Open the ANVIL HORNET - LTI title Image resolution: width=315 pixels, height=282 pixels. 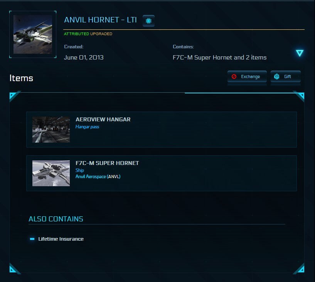click(x=99, y=20)
